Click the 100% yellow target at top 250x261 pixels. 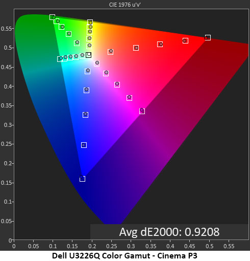click(90, 22)
